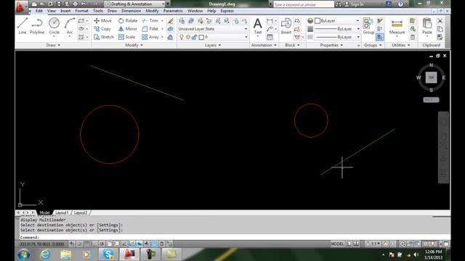Choose the Arc tool
The width and height of the screenshot is (465, 261).
[70, 26]
